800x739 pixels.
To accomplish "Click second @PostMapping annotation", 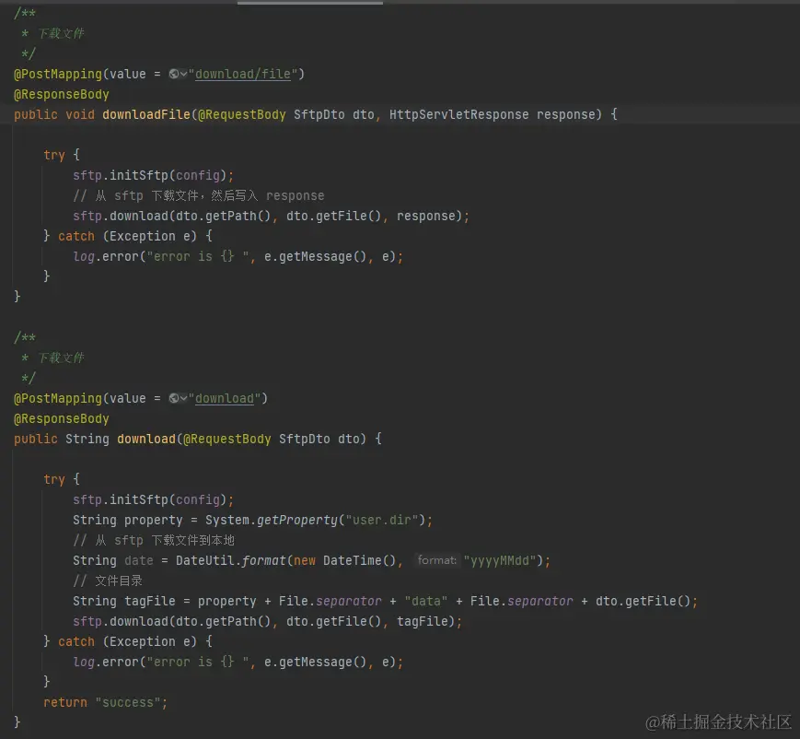I will (58, 398).
